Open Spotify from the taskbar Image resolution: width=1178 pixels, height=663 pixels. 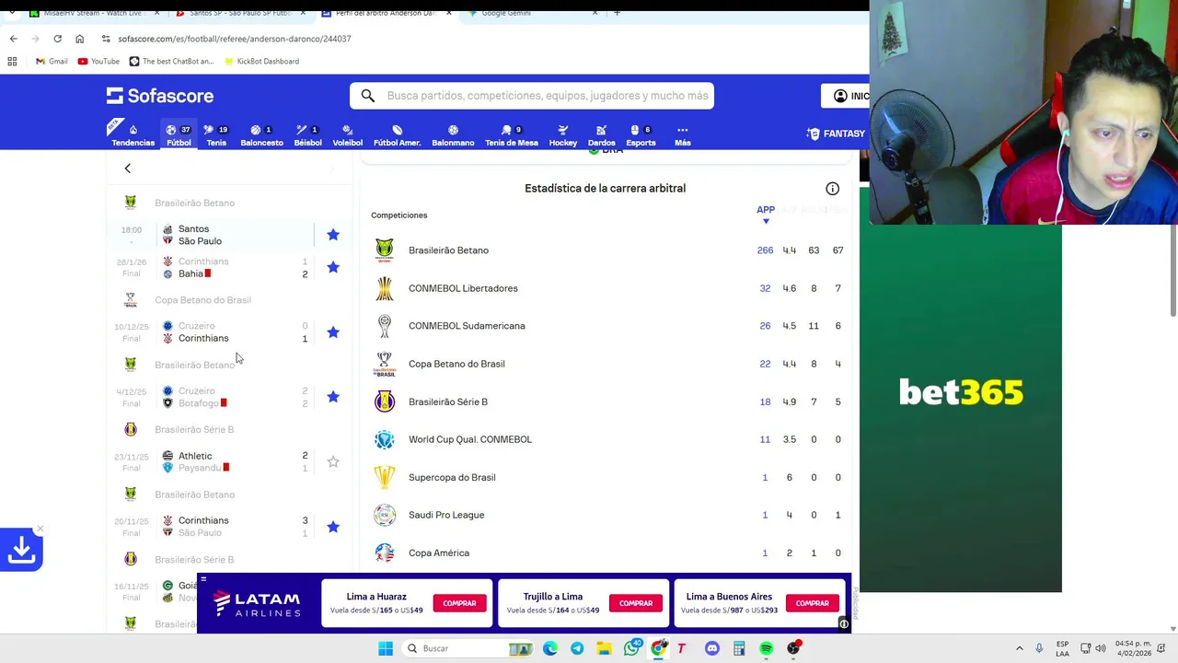766,648
